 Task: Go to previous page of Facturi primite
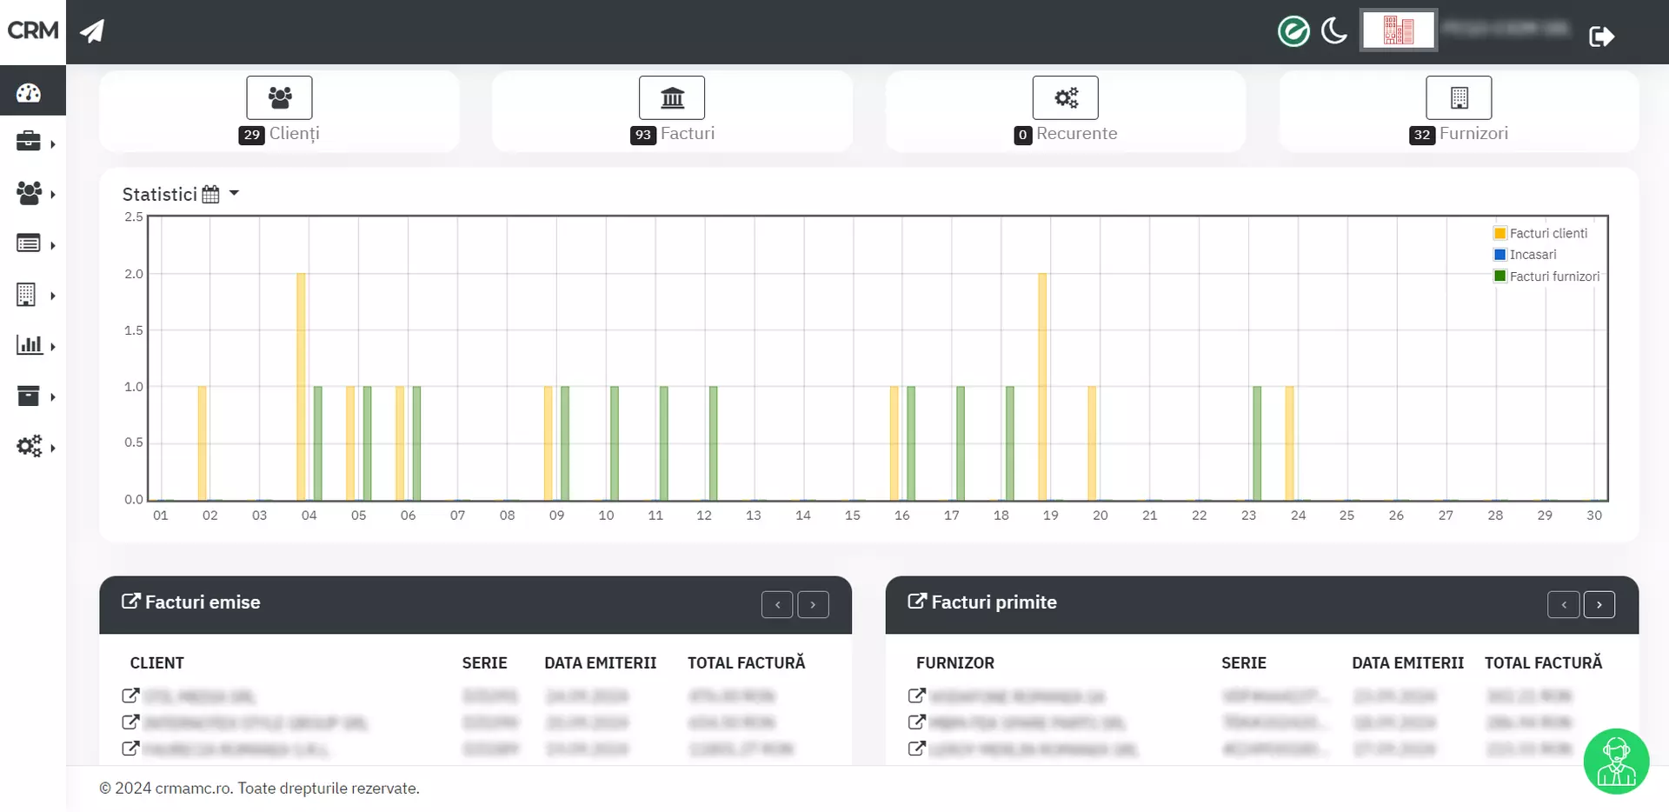point(1563,604)
